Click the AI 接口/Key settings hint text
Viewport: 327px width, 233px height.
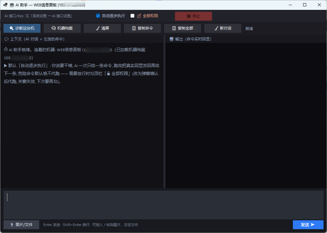point(39,16)
